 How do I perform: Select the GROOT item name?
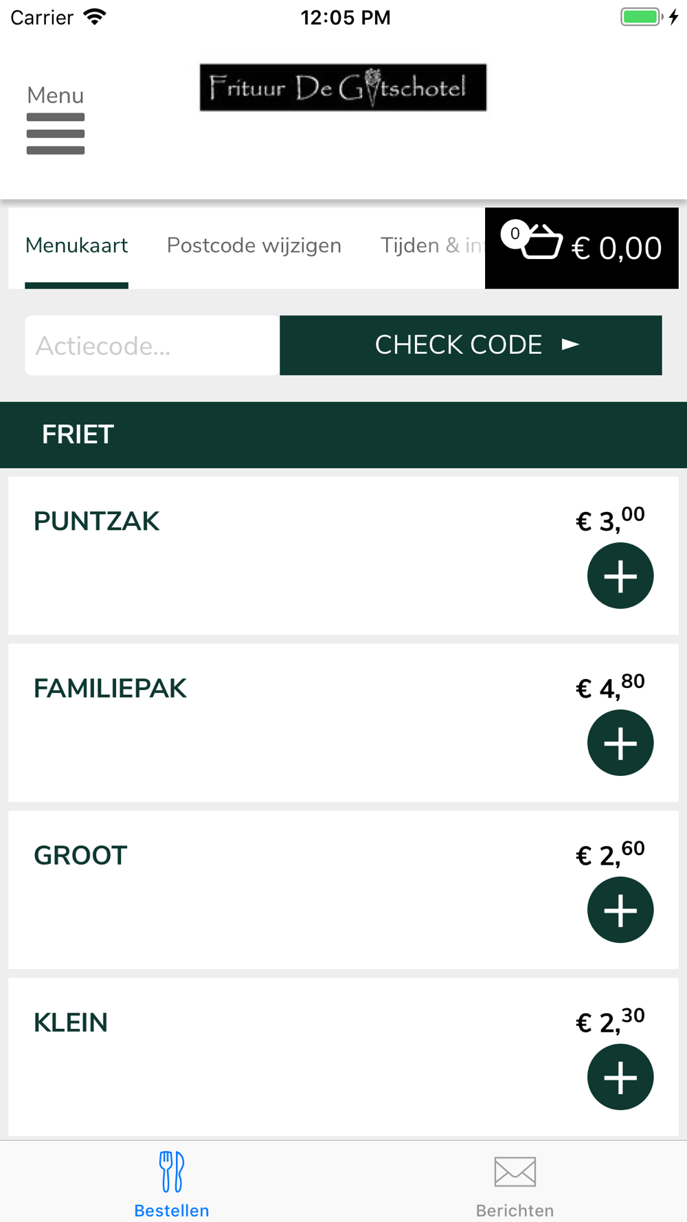click(80, 856)
